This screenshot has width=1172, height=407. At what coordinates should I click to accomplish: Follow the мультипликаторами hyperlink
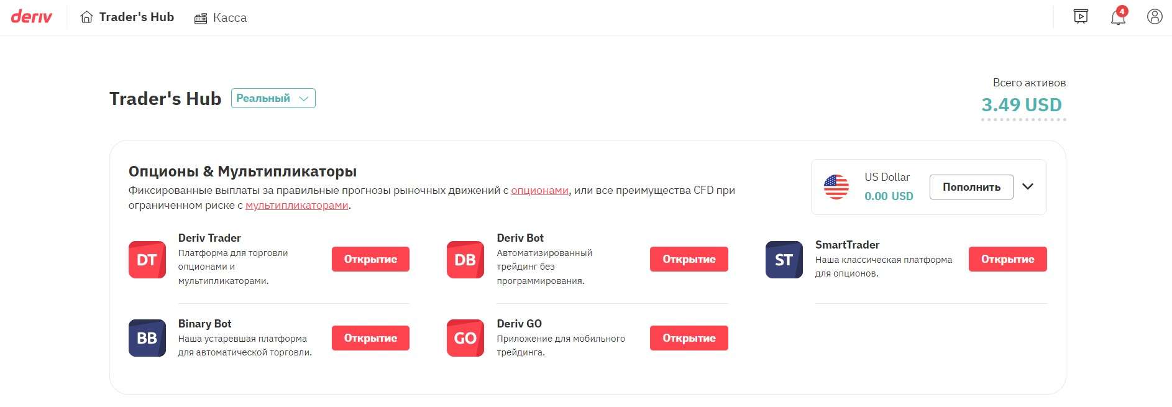point(296,205)
